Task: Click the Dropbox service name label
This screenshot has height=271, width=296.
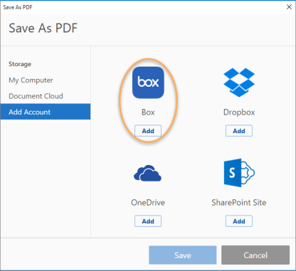Action: click(239, 112)
